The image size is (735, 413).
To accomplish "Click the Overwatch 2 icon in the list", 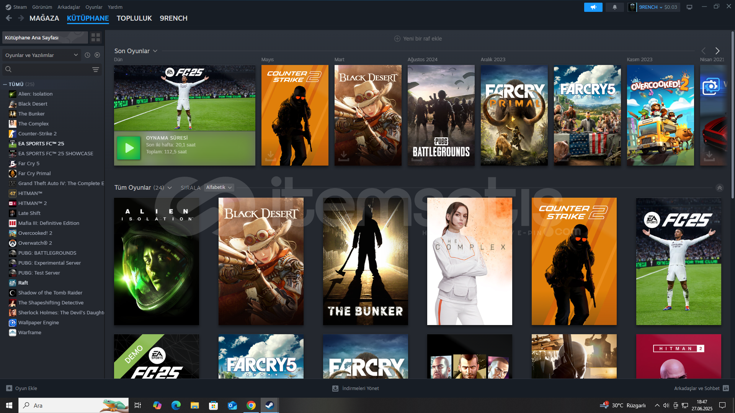I will click(13, 243).
